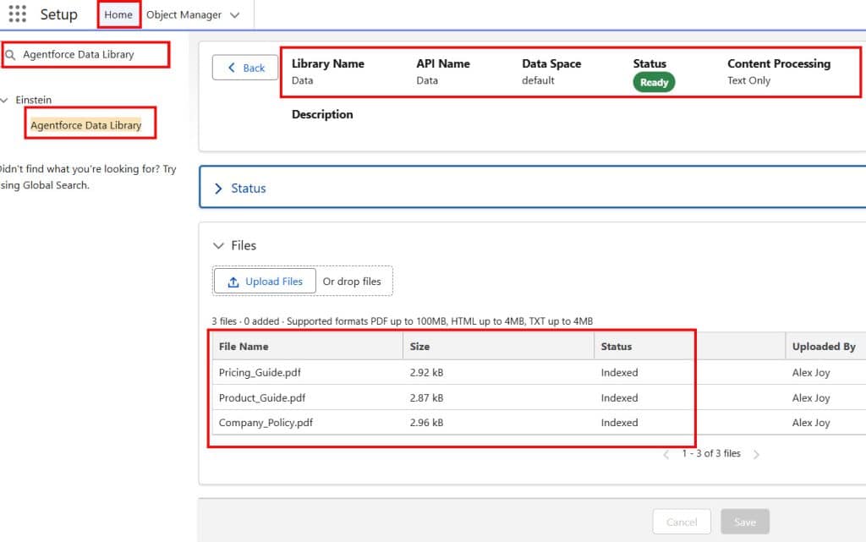
Task: Click Indexed status for Pricing_Guide.pdf
Action: click(x=619, y=373)
